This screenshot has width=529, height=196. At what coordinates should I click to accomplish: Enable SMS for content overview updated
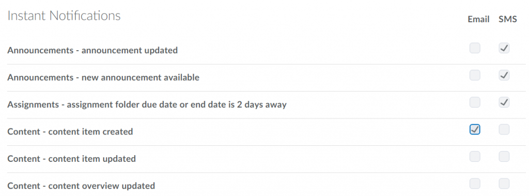(504, 184)
